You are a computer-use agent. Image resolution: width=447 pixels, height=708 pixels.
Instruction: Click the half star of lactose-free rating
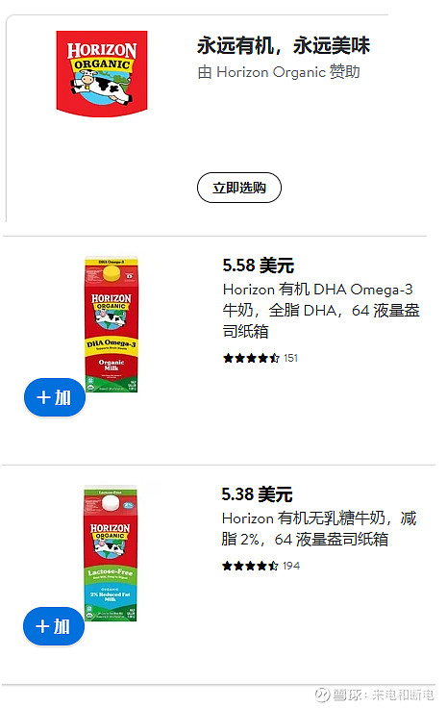pos(273,566)
